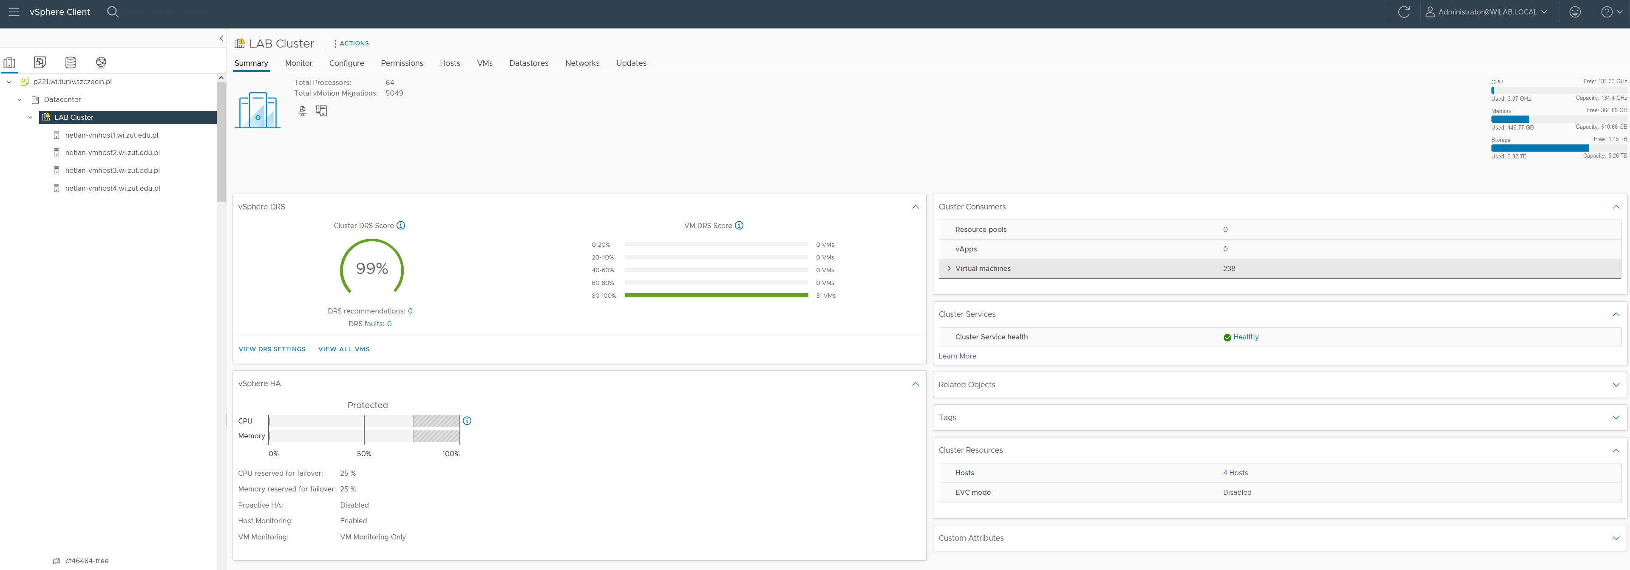Click the host icon for netlan-vmhost2
Viewport: 1630px width, 570px height.
(56, 152)
